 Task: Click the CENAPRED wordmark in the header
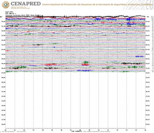coord(25,4)
